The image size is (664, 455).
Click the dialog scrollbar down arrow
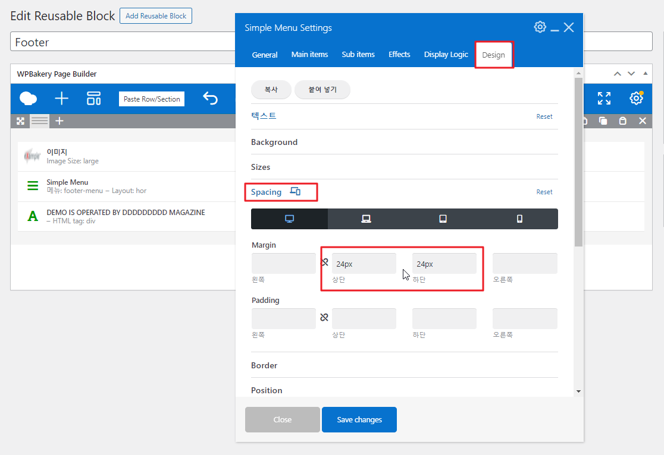click(x=578, y=391)
